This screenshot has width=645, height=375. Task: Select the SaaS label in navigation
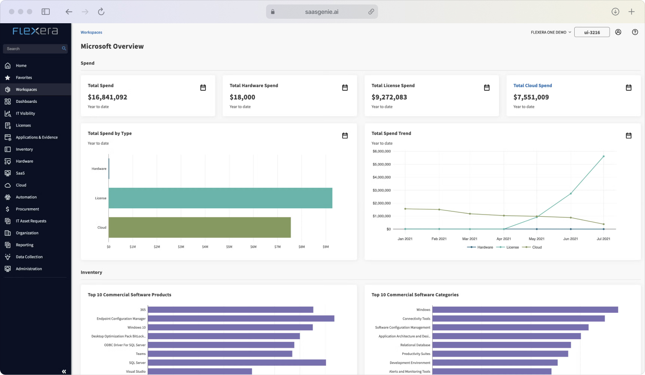pyautogui.click(x=20, y=173)
